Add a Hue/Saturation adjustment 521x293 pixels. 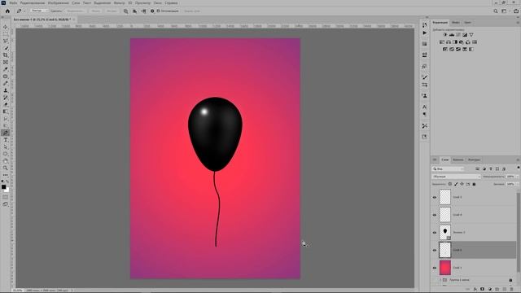(442, 42)
